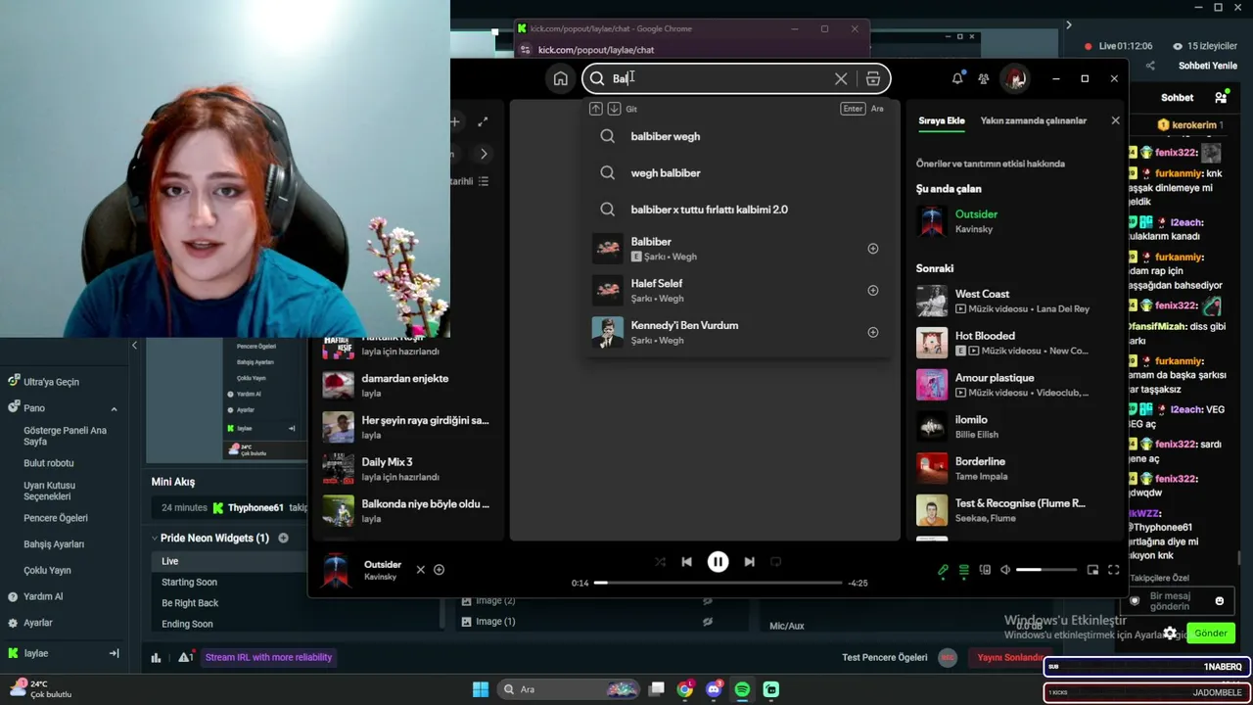The image size is (1253, 705).
Task: Select the Starting Soon scene
Action: (189, 583)
